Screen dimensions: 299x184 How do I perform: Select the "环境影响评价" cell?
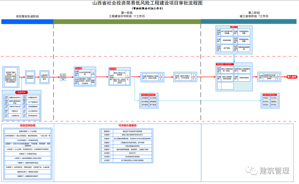point(33,98)
